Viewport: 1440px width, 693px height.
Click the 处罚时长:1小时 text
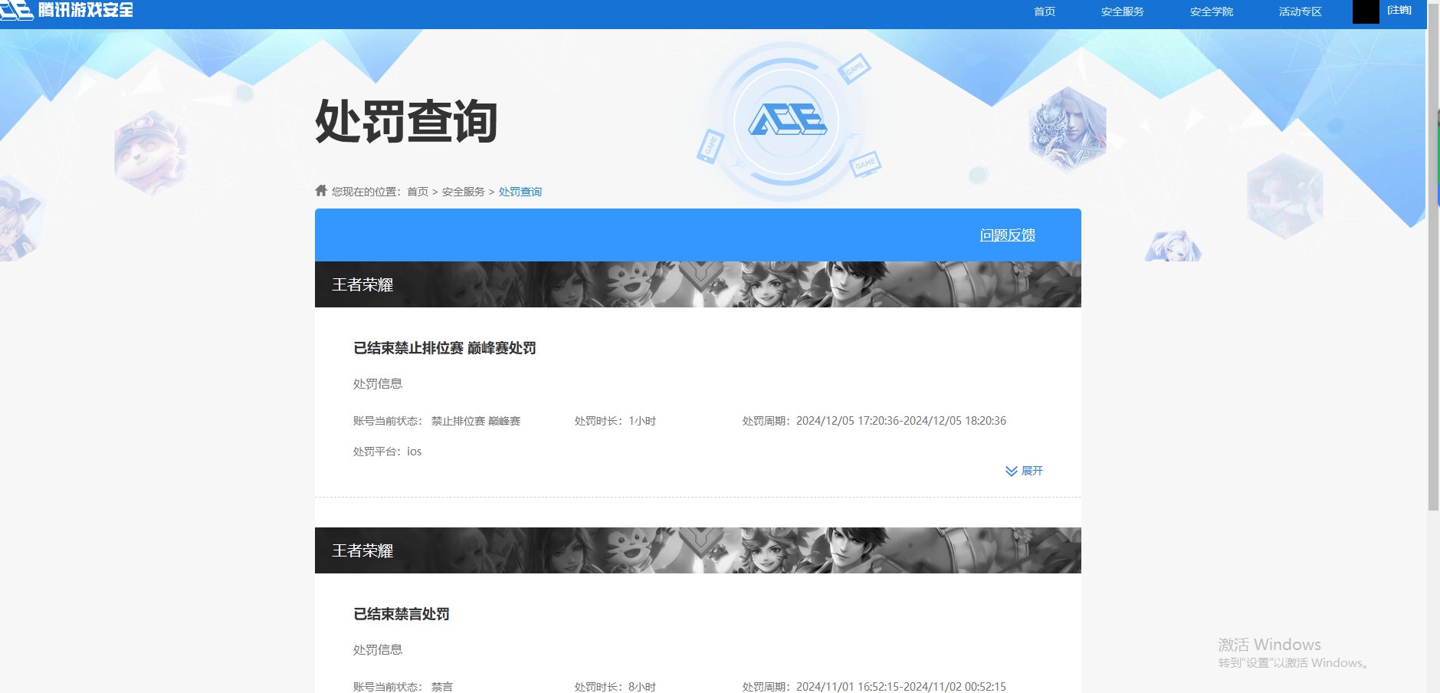coord(615,421)
